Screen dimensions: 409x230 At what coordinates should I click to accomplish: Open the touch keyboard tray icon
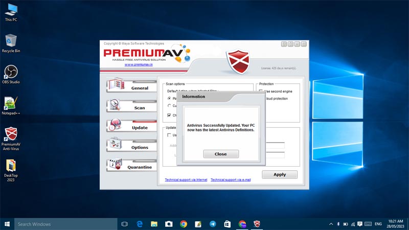point(368,224)
